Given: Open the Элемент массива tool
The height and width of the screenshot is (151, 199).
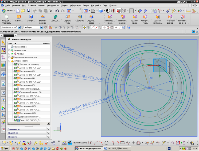Looking at the screenshot, I should pyautogui.click(x=42, y=19).
